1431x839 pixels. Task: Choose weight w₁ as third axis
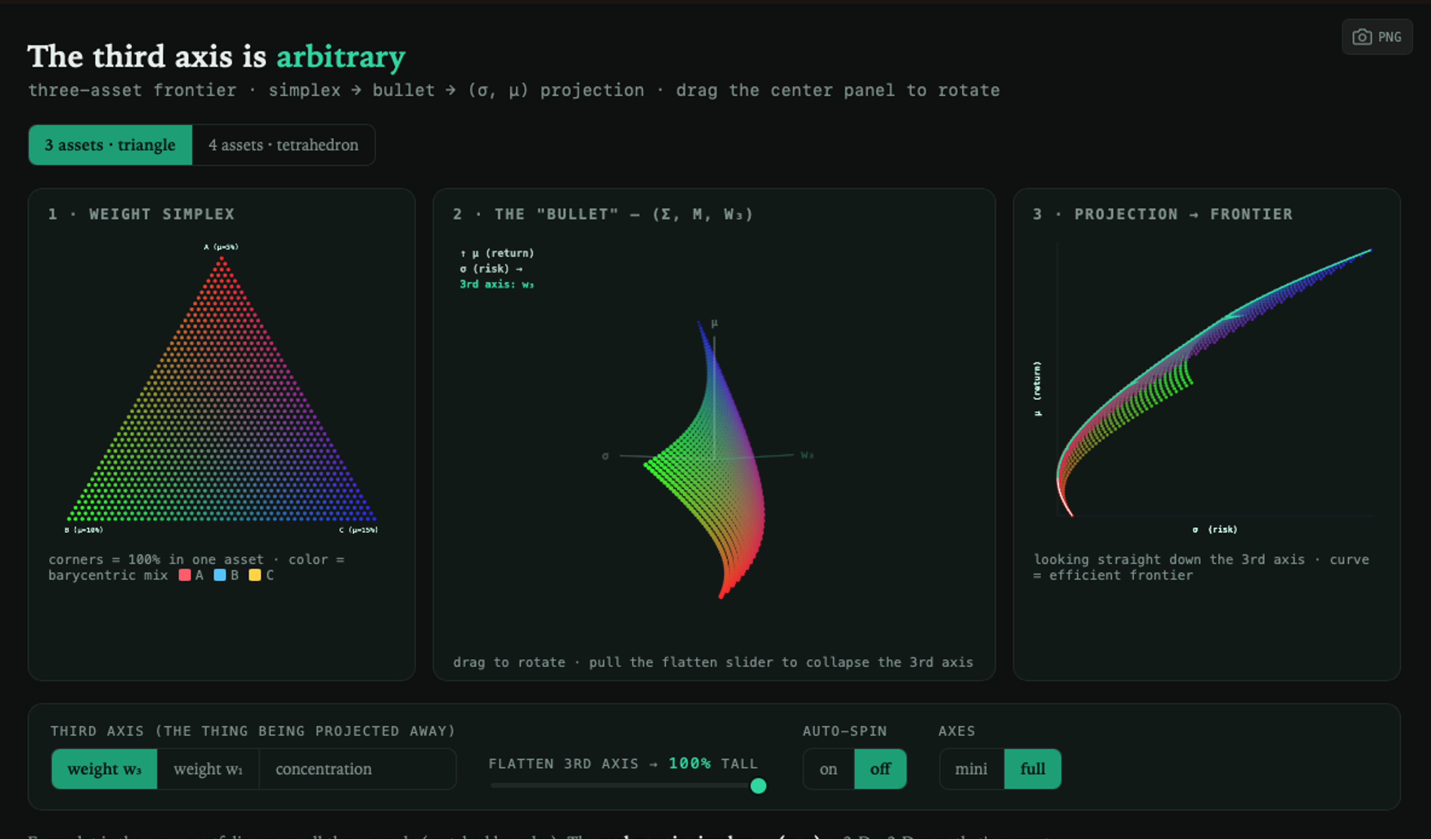[x=208, y=768]
